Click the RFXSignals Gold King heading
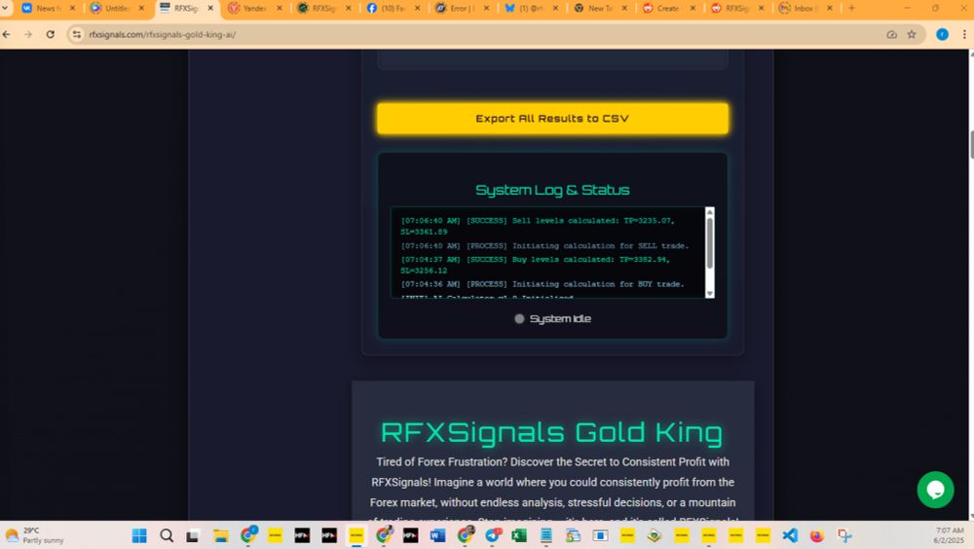 coord(551,433)
